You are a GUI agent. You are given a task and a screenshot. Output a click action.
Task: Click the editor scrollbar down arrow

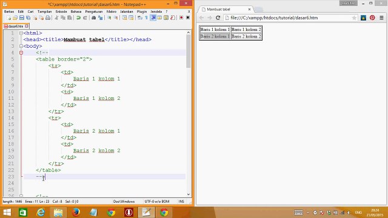[189, 194]
